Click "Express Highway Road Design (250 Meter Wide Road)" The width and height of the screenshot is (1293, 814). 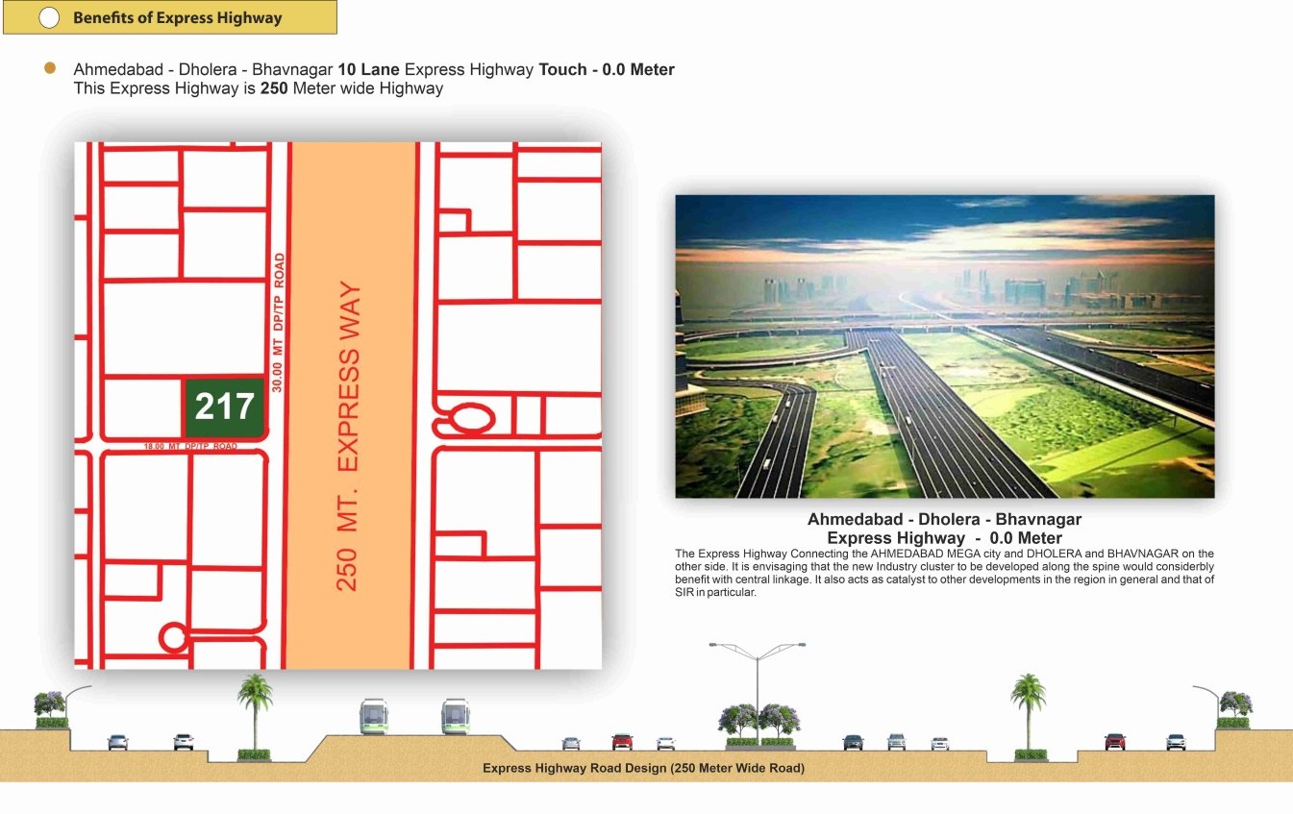[x=643, y=769]
